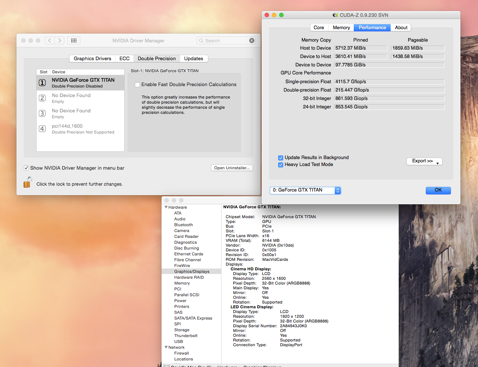Image resolution: width=478 pixels, height=367 pixels.
Task: Select Card Reader in Hardware list
Action: click(x=186, y=236)
